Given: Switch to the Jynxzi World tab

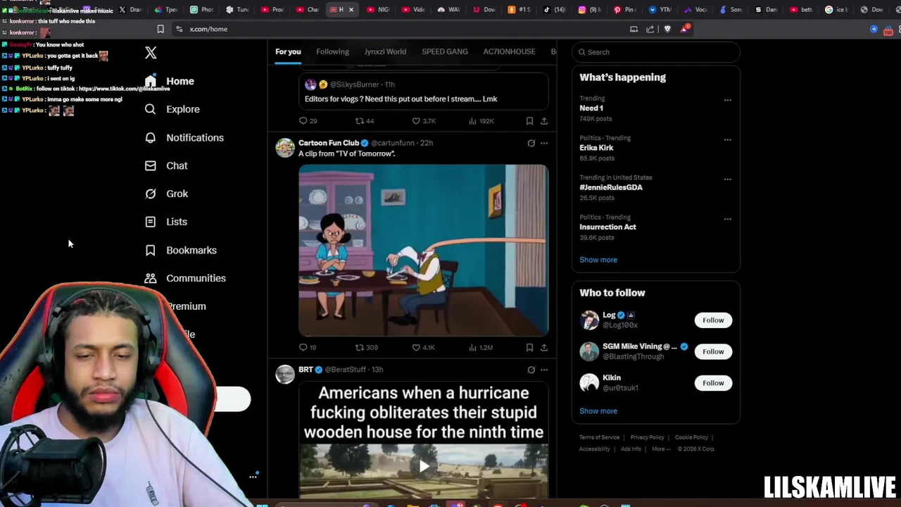Looking at the screenshot, I should tap(385, 51).
